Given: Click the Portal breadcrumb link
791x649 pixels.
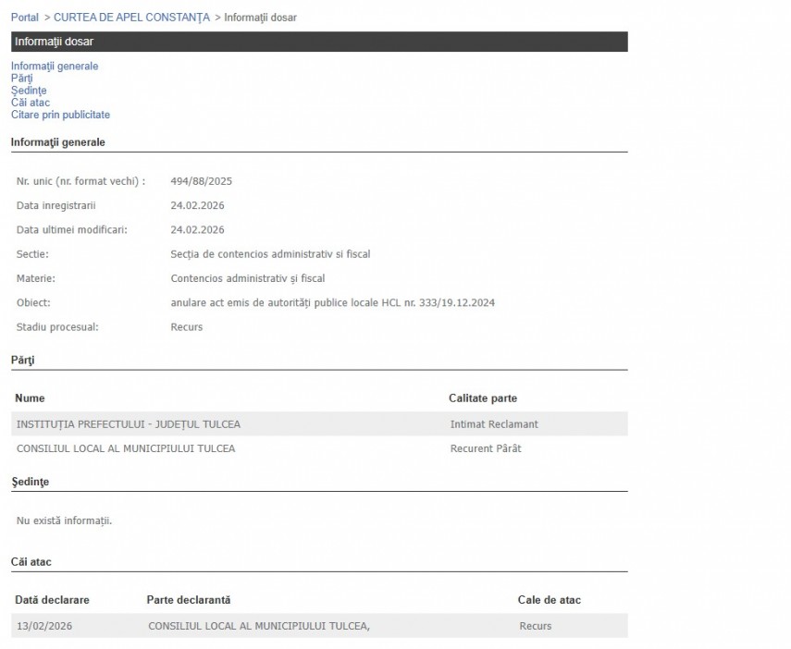Looking at the screenshot, I should click(x=25, y=18).
